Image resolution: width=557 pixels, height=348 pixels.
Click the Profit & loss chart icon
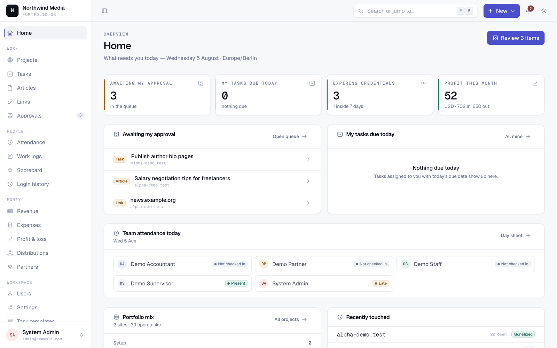10,239
